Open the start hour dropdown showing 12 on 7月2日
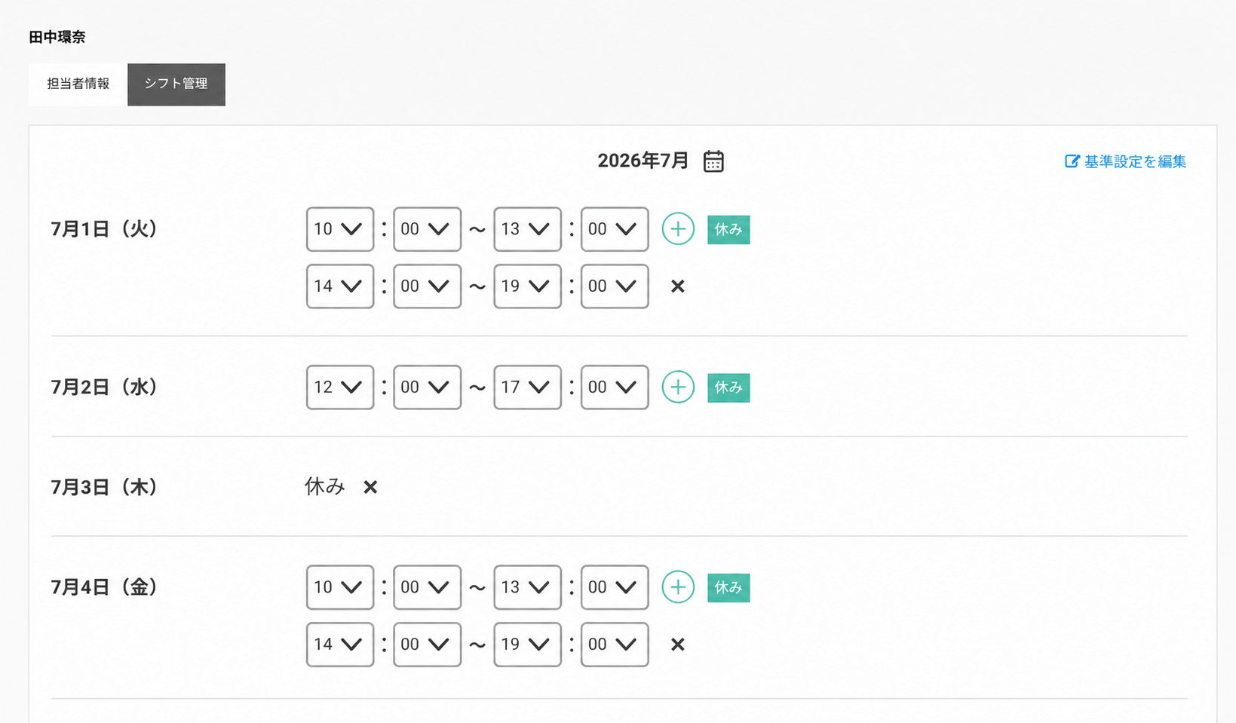 340,388
